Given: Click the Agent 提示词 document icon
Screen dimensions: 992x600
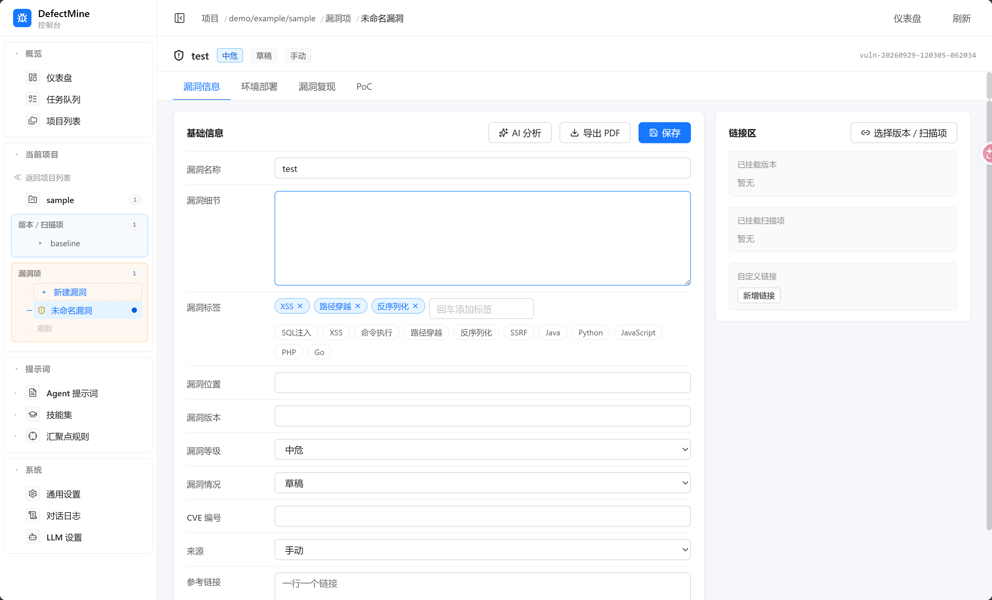Looking at the screenshot, I should tap(33, 393).
